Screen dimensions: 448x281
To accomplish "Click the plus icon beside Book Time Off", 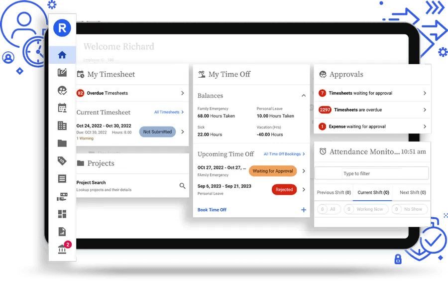I will (304, 210).
